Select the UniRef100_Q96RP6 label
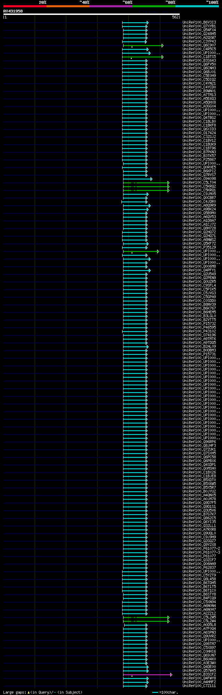 point(199,442)
